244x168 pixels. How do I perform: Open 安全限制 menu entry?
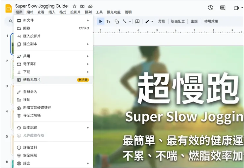point(53,155)
